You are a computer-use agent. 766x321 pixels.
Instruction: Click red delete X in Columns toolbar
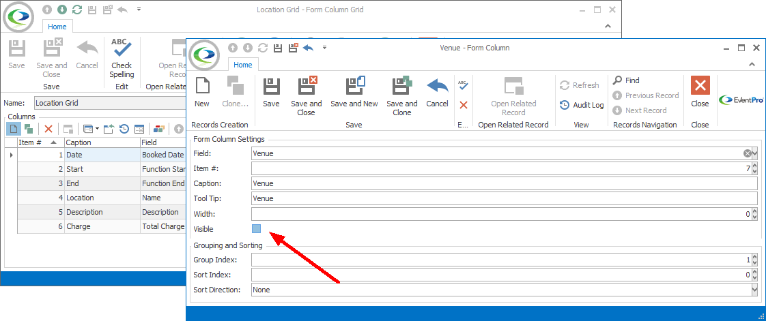(48, 129)
